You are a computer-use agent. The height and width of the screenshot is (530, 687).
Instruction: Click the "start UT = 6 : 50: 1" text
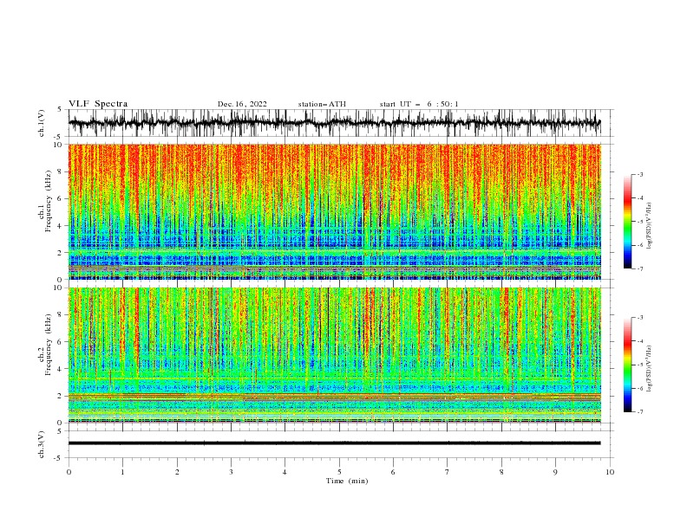click(419, 104)
